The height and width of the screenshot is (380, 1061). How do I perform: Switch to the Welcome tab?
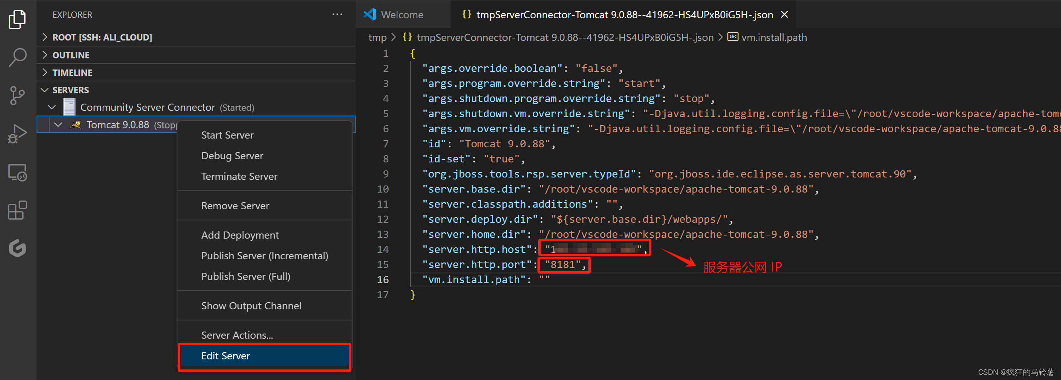(x=401, y=15)
